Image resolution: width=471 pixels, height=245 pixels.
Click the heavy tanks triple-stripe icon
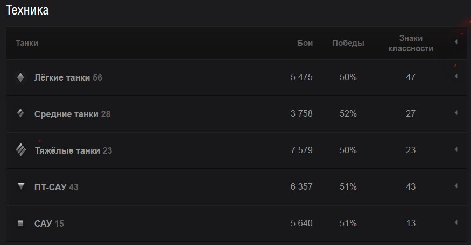click(x=21, y=150)
